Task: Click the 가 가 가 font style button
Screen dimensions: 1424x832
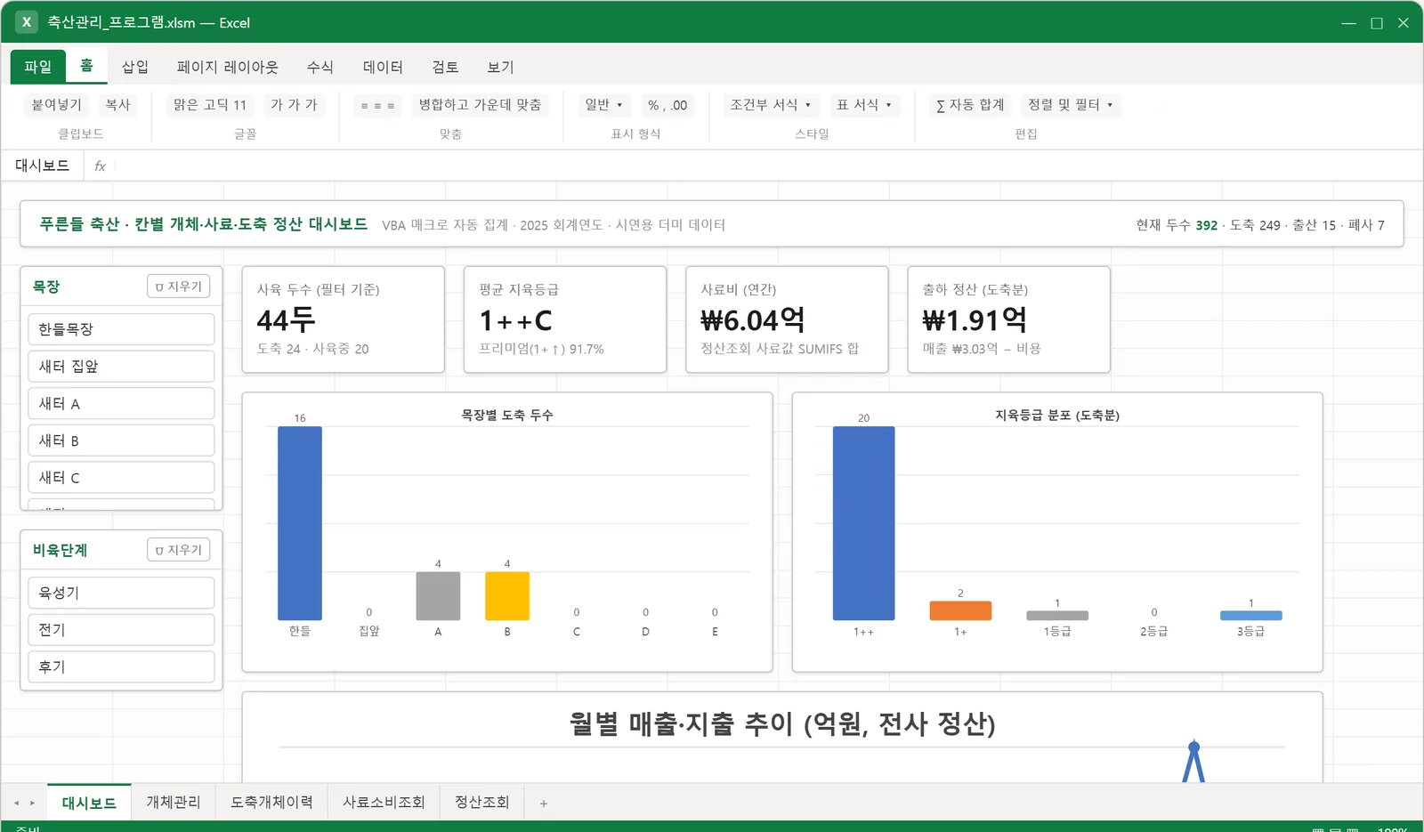Action: tap(294, 105)
